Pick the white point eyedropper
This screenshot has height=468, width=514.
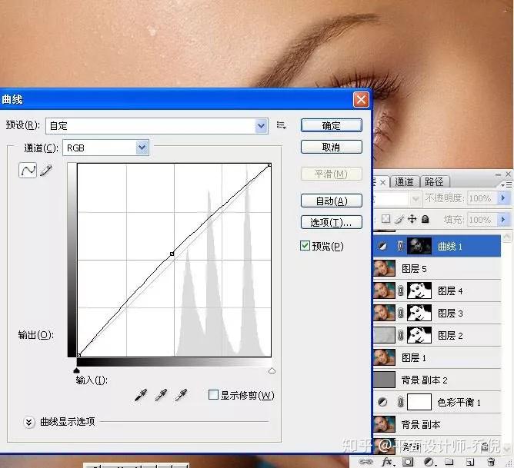(x=181, y=395)
